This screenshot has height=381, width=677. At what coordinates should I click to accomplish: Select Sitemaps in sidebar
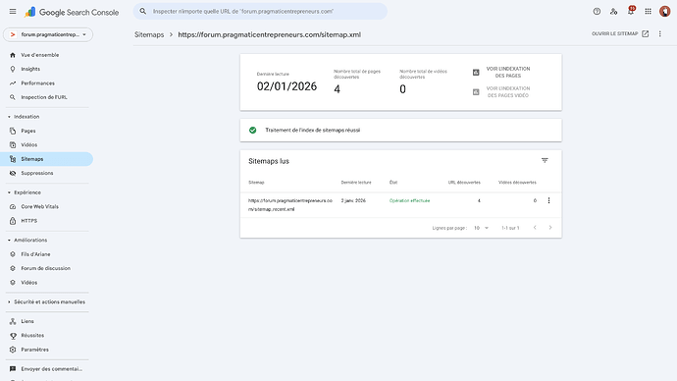47,159
